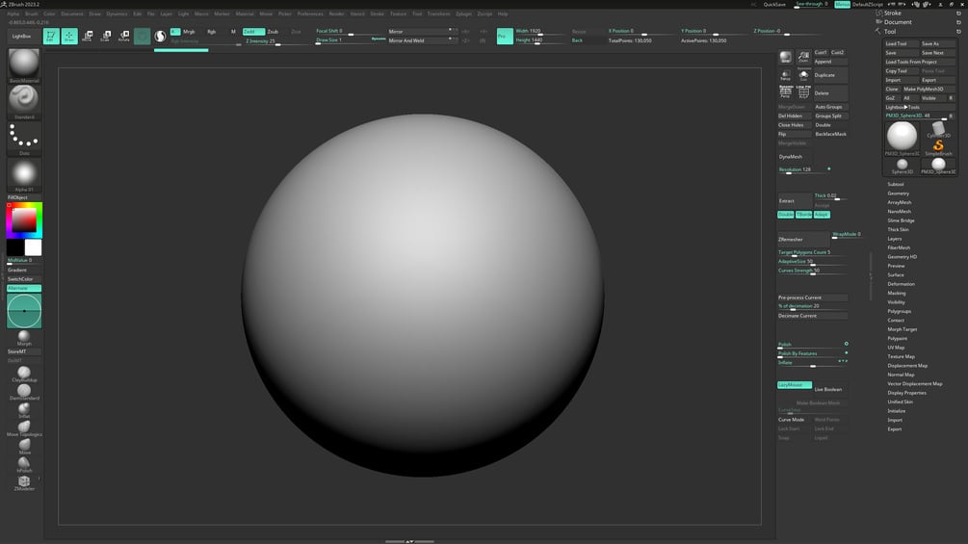Select the Rotate transform icon
968x544 pixels.
(x=124, y=36)
